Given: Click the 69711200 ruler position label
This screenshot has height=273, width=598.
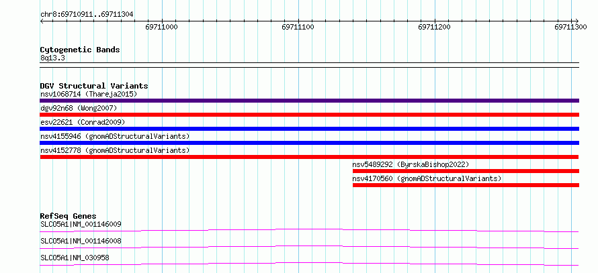Looking at the screenshot, I should [x=435, y=28].
